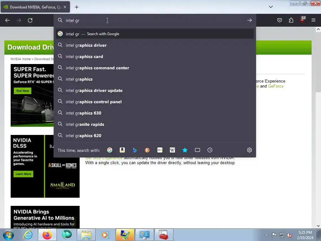The image size is (321, 241).
Task: Click the forward navigation arrow
Action: [x=19, y=20]
